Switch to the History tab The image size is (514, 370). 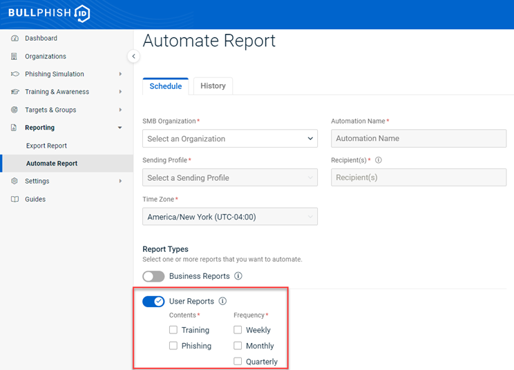213,86
